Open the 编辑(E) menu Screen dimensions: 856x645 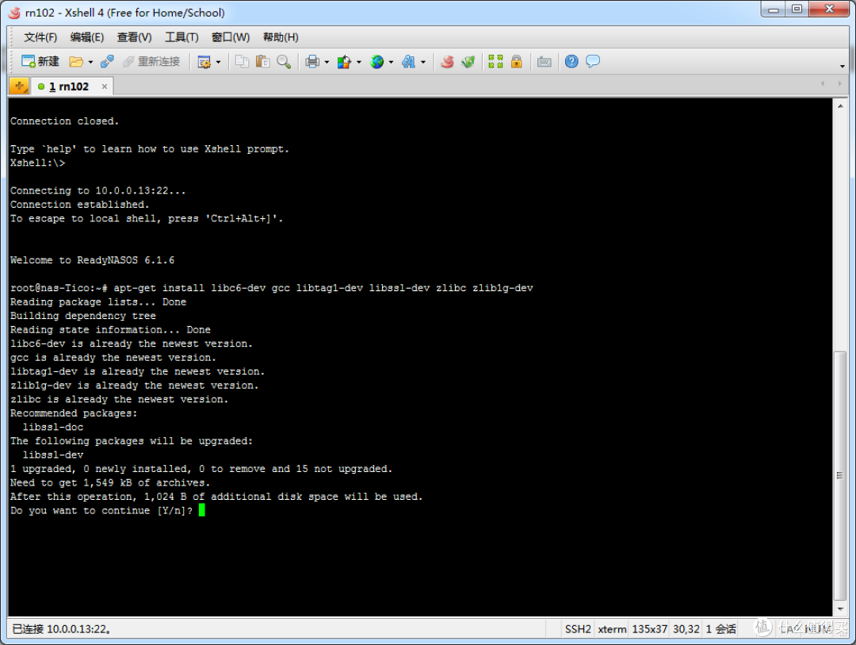point(87,37)
